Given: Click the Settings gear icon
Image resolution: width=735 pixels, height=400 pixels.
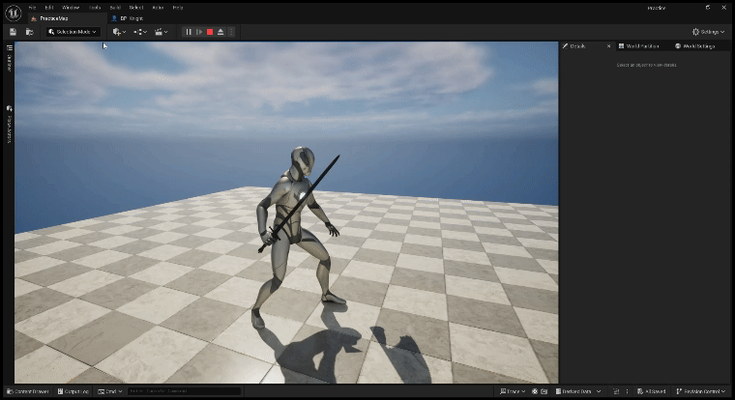Looking at the screenshot, I should [x=695, y=32].
